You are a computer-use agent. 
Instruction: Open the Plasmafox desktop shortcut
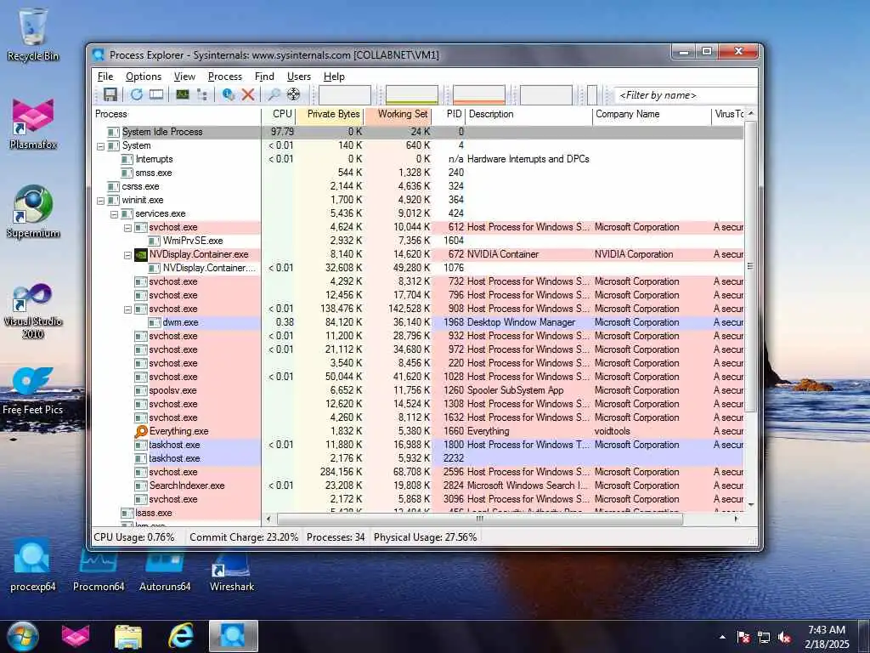pyautogui.click(x=33, y=123)
